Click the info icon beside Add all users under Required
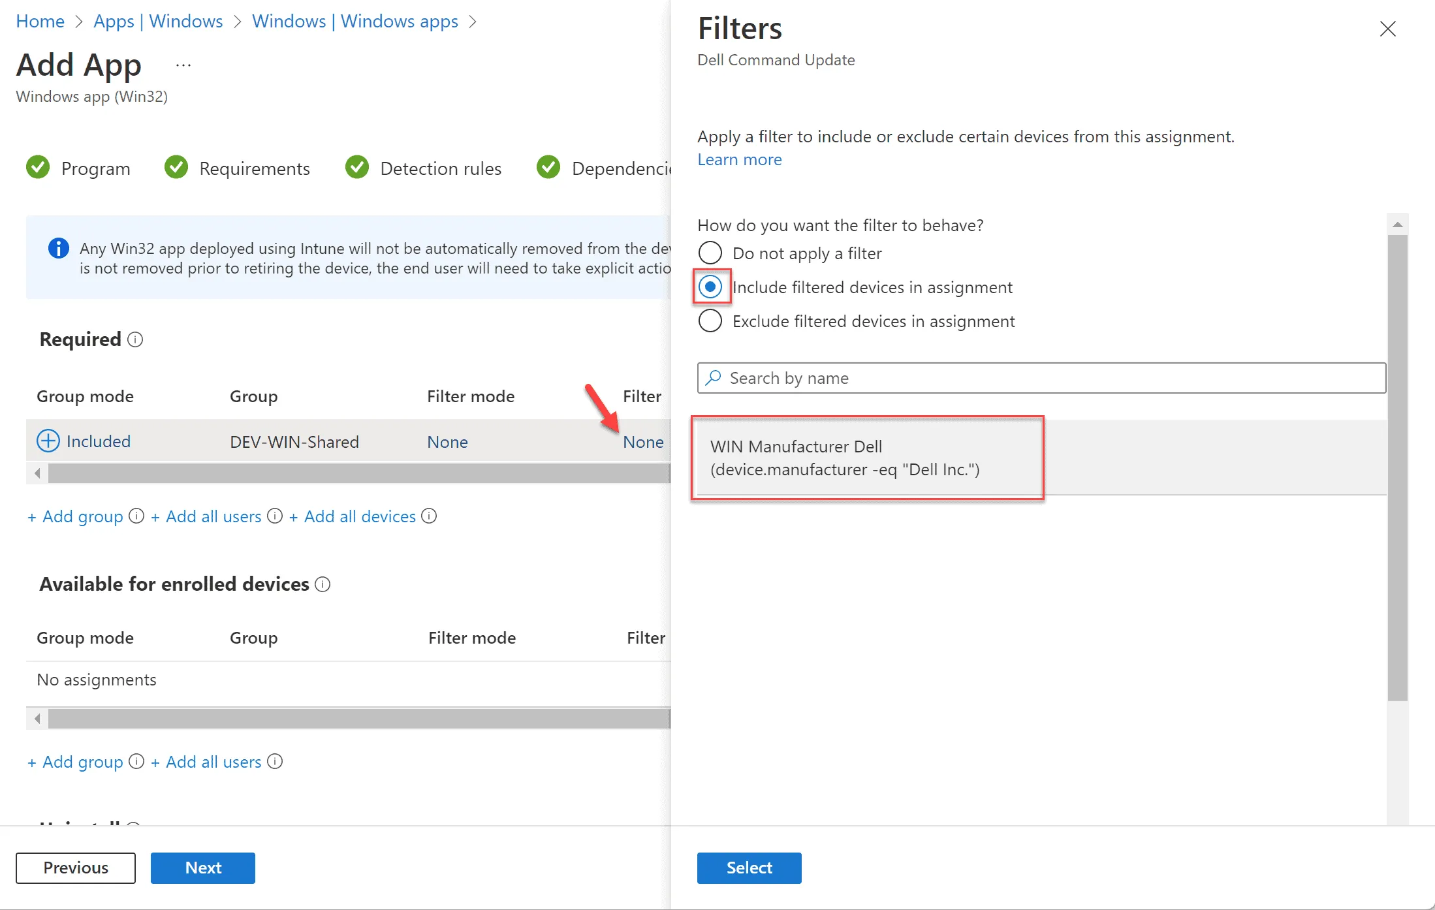 click(276, 516)
